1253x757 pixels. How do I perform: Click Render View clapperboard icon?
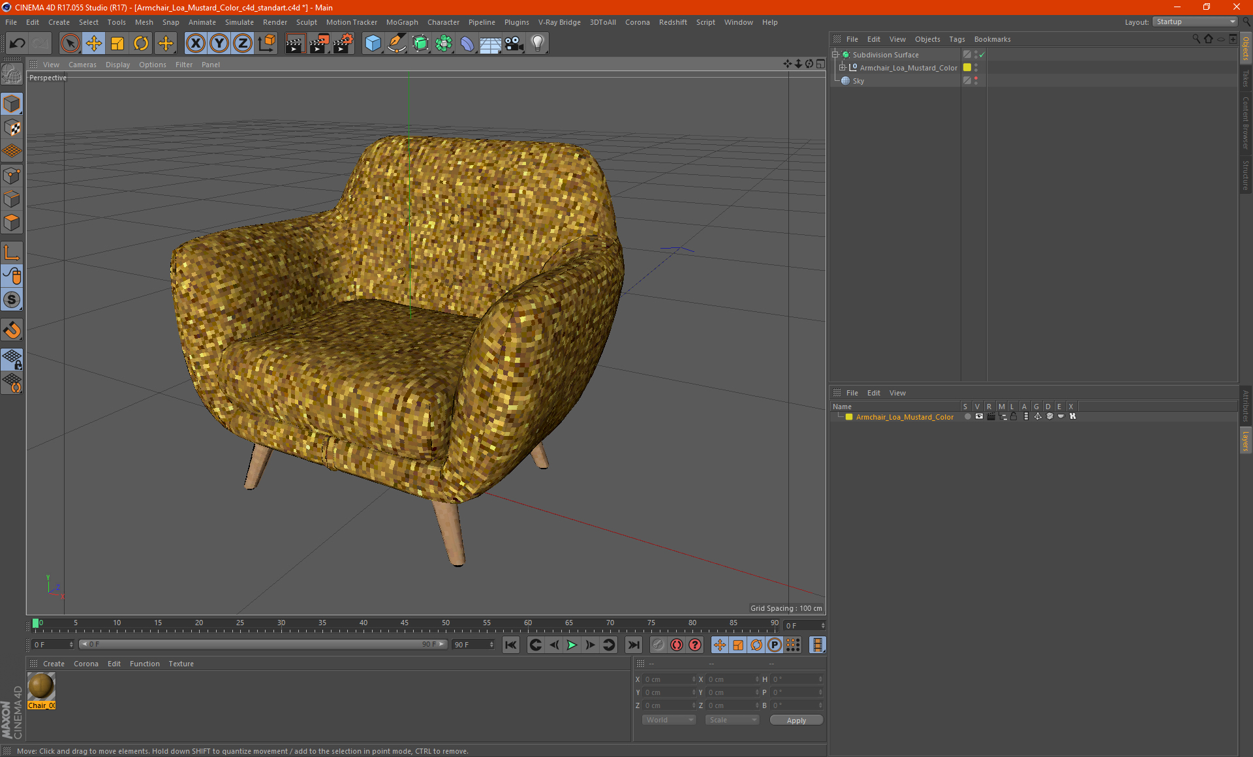pos(295,44)
